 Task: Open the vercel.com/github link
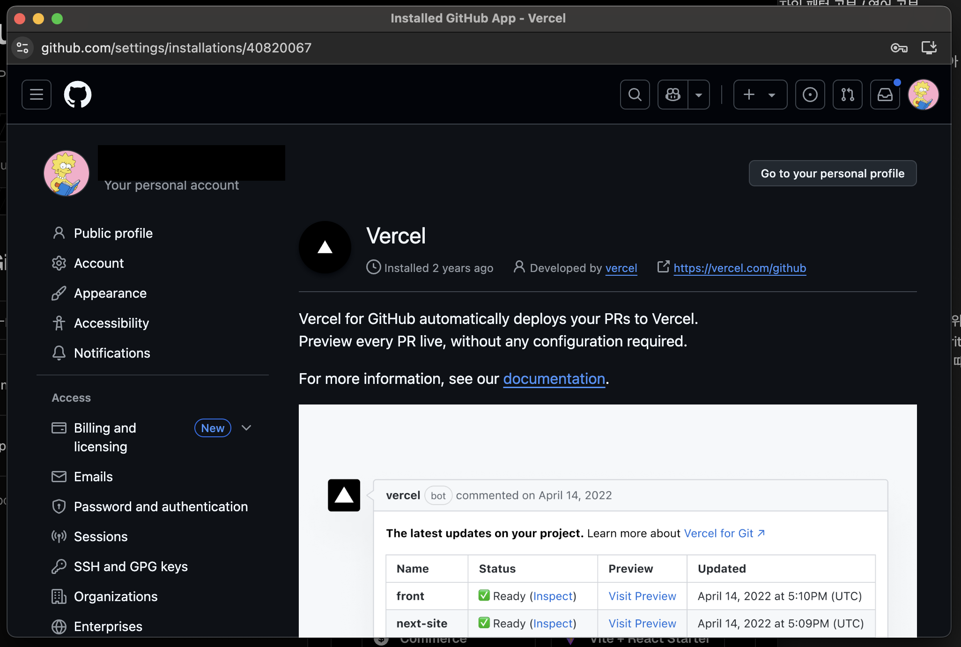[x=739, y=268]
